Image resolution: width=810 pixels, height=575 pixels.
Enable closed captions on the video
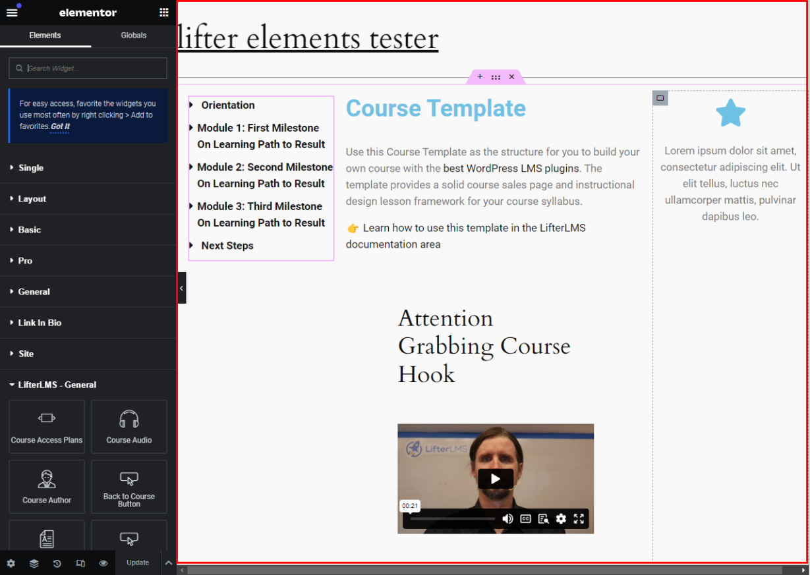point(525,519)
